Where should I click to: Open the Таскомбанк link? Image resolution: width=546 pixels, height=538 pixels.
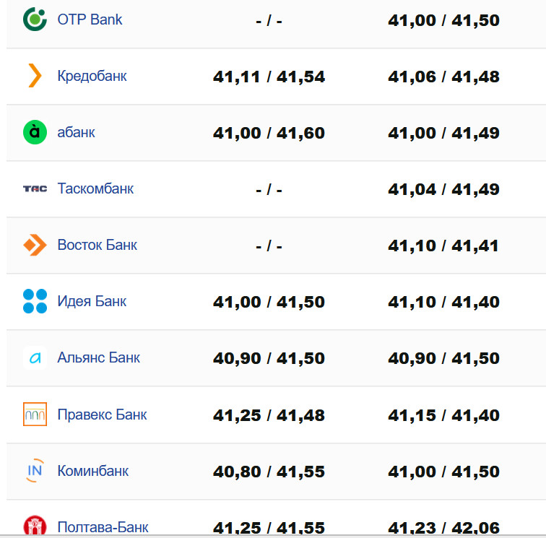pos(95,188)
